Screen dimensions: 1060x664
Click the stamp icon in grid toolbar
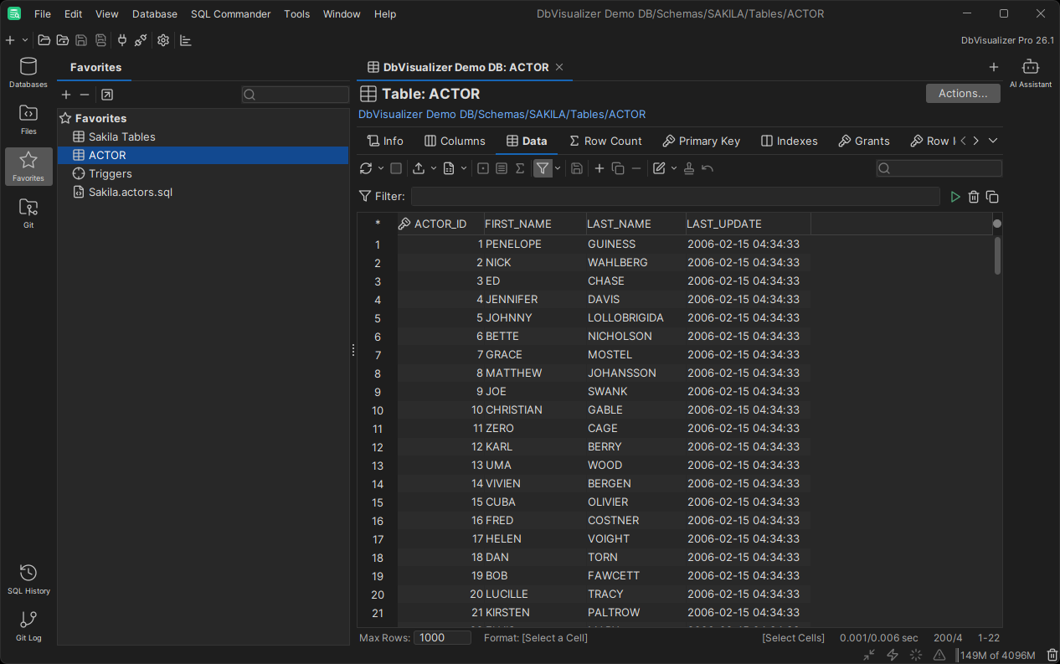coord(689,168)
